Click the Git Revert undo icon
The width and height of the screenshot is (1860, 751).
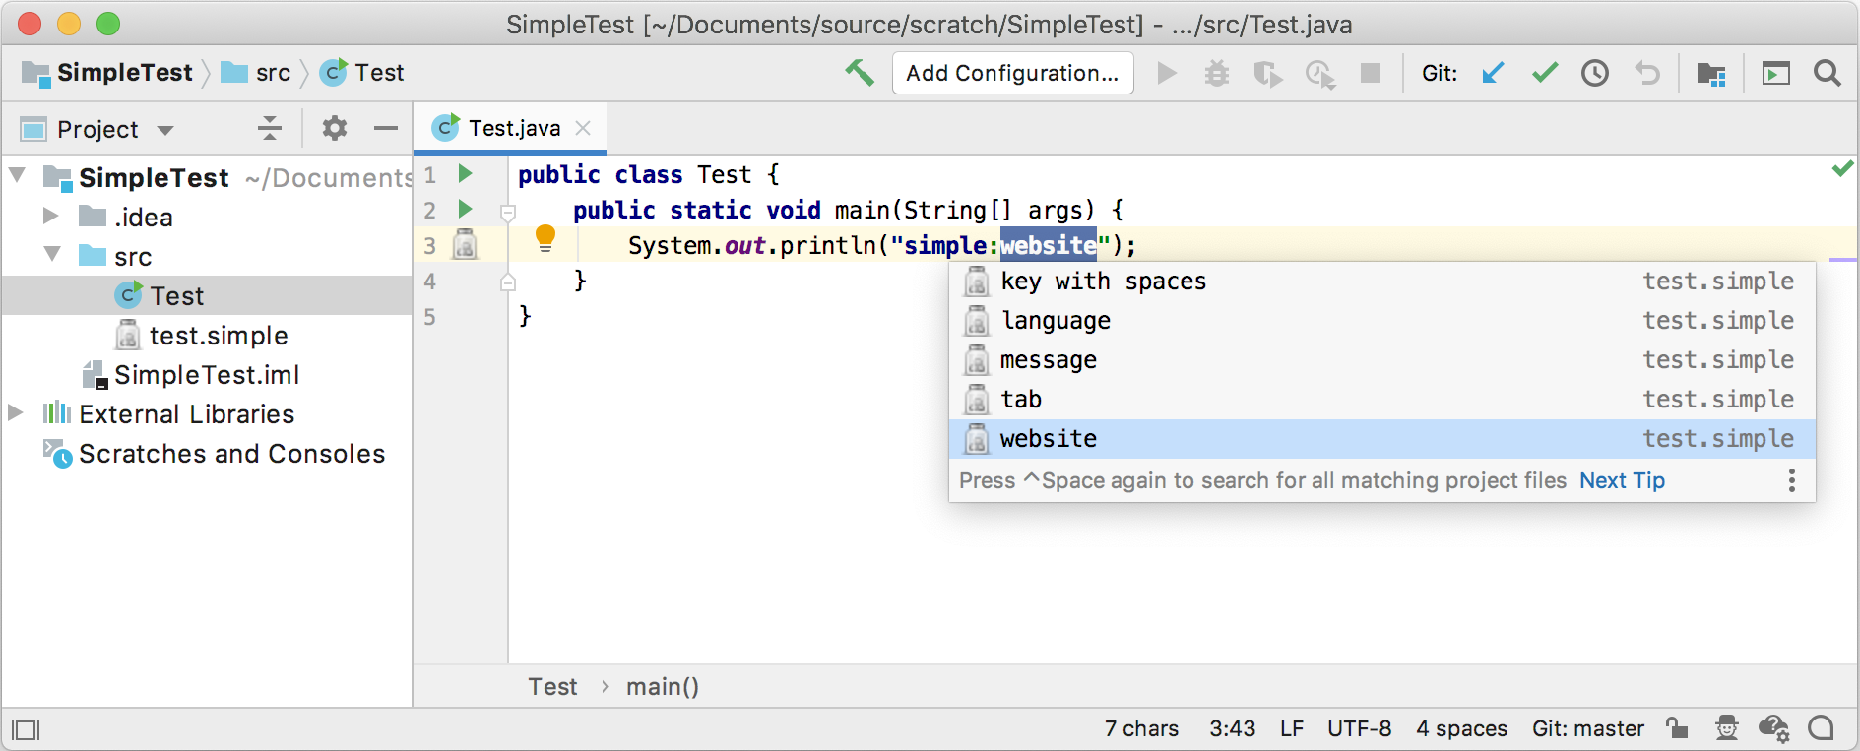(1647, 73)
